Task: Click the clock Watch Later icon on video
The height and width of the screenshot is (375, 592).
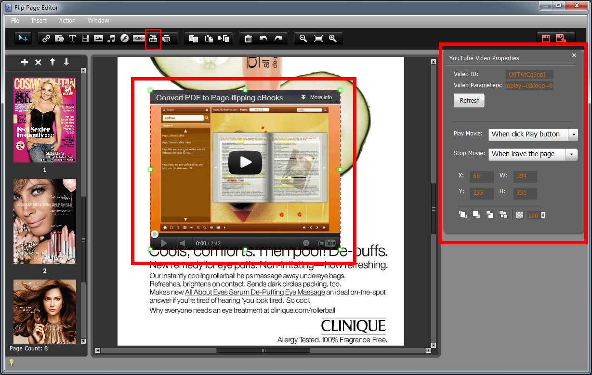Action: (306, 243)
